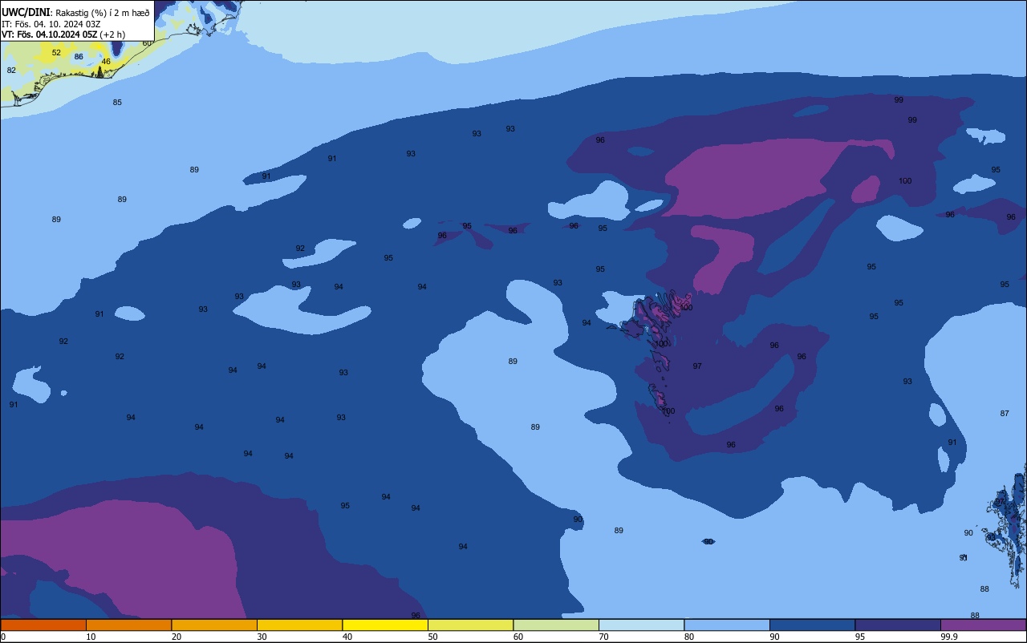This screenshot has width=1027, height=643.
Task: Click the 70–80 palest blue legend swatch
Action: click(641, 625)
